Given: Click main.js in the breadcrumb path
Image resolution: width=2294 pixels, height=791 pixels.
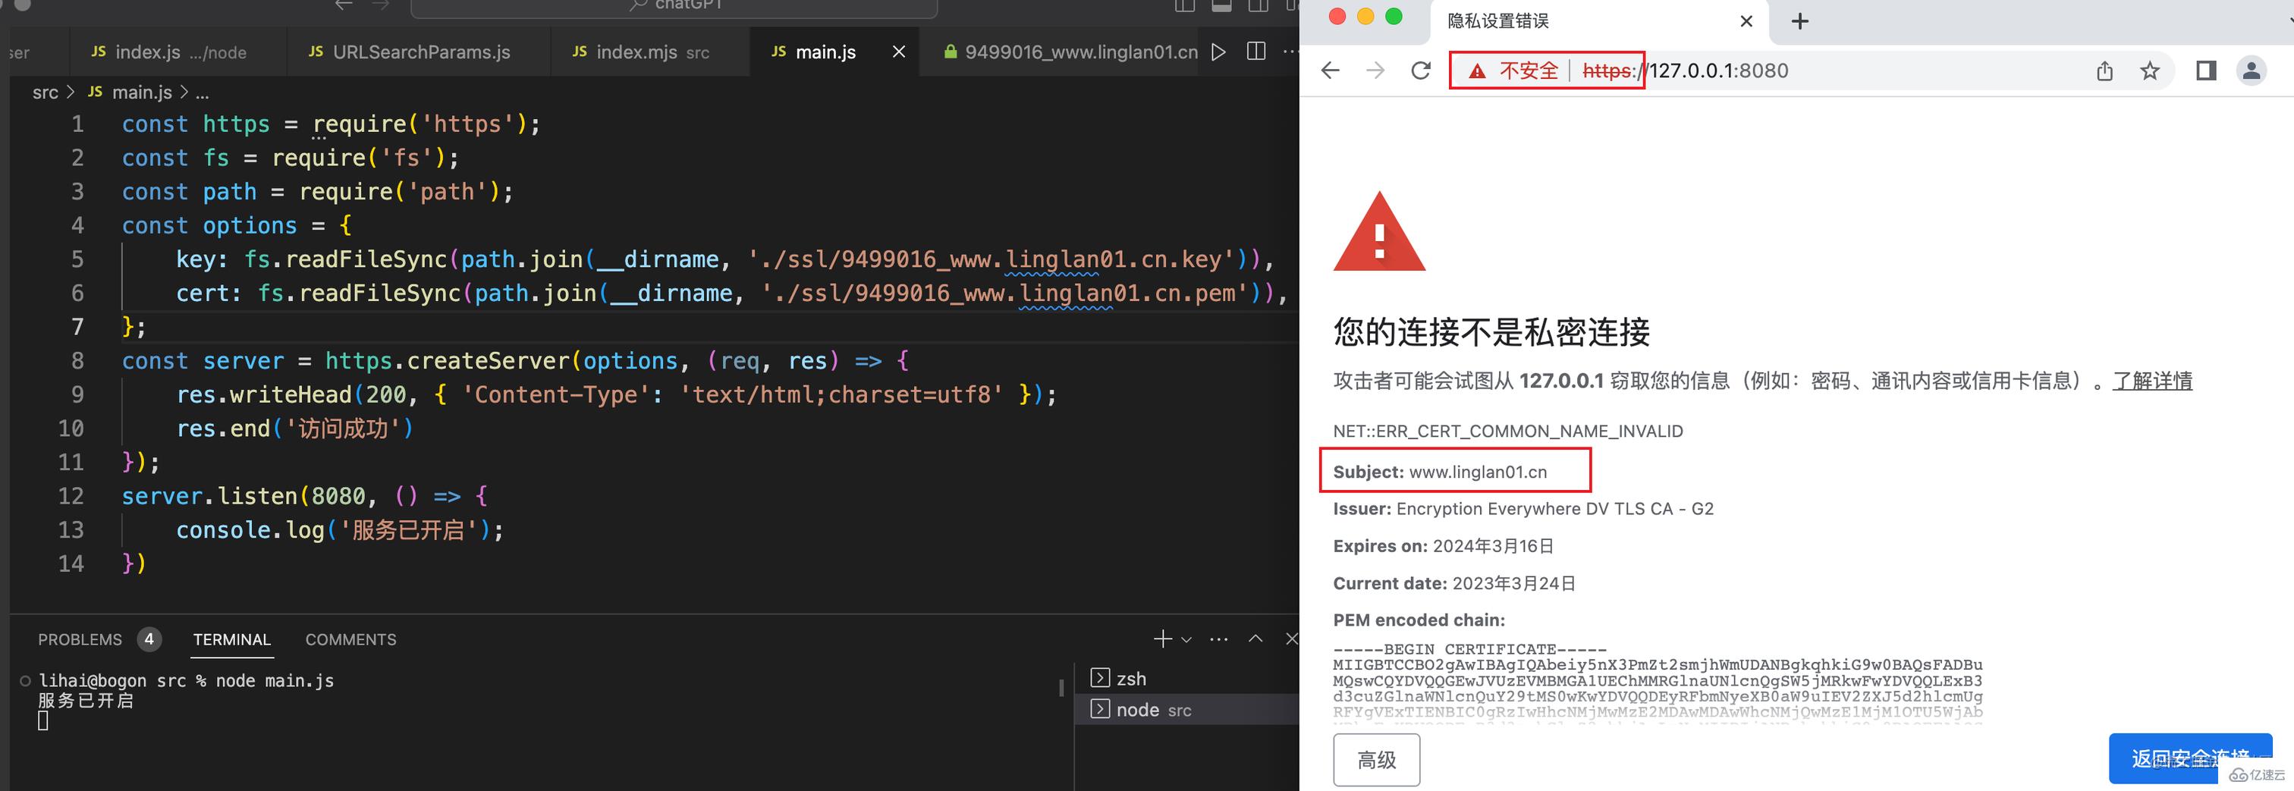Looking at the screenshot, I should (x=142, y=92).
